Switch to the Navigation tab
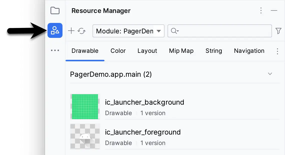Image resolution: width=285 pixels, height=155 pixels. pyautogui.click(x=249, y=51)
